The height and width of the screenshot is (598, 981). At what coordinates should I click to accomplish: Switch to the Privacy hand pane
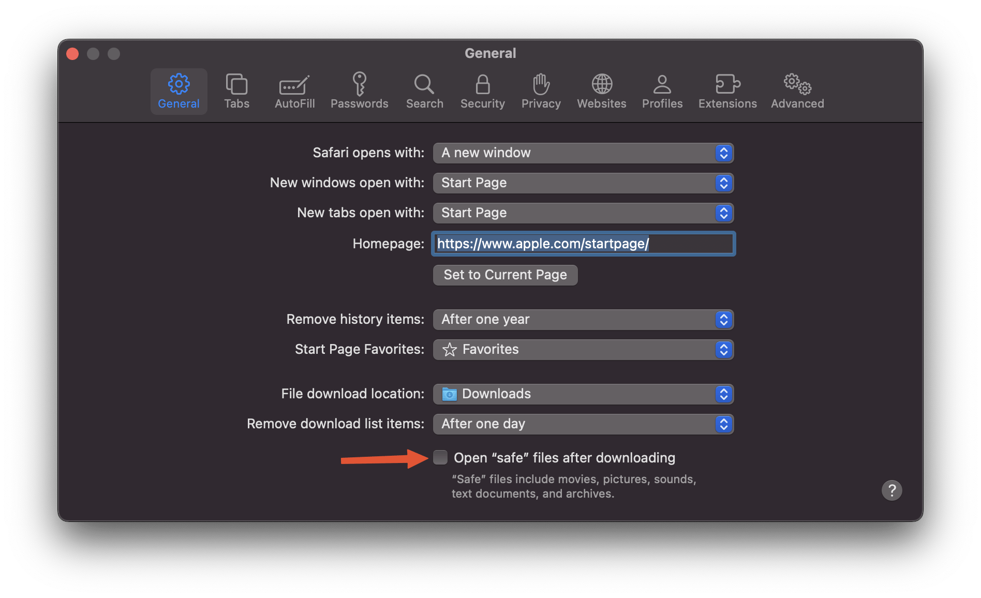541,91
